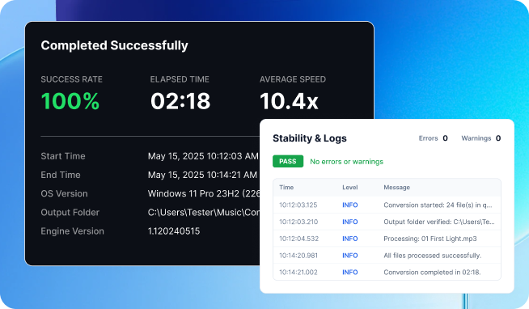Click the Engine Version label
This screenshot has height=309, width=529.
(x=72, y=231)
